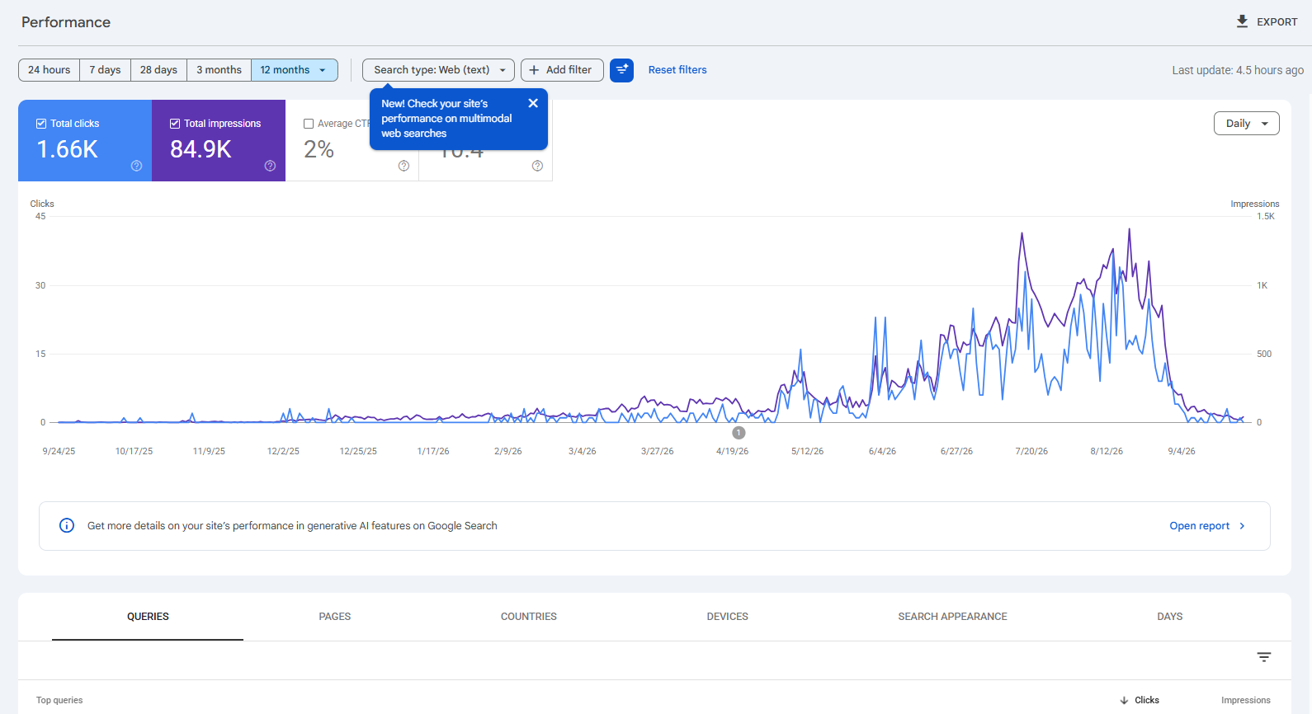
Task: Click the Top queries column header
Action: point(59,700)
